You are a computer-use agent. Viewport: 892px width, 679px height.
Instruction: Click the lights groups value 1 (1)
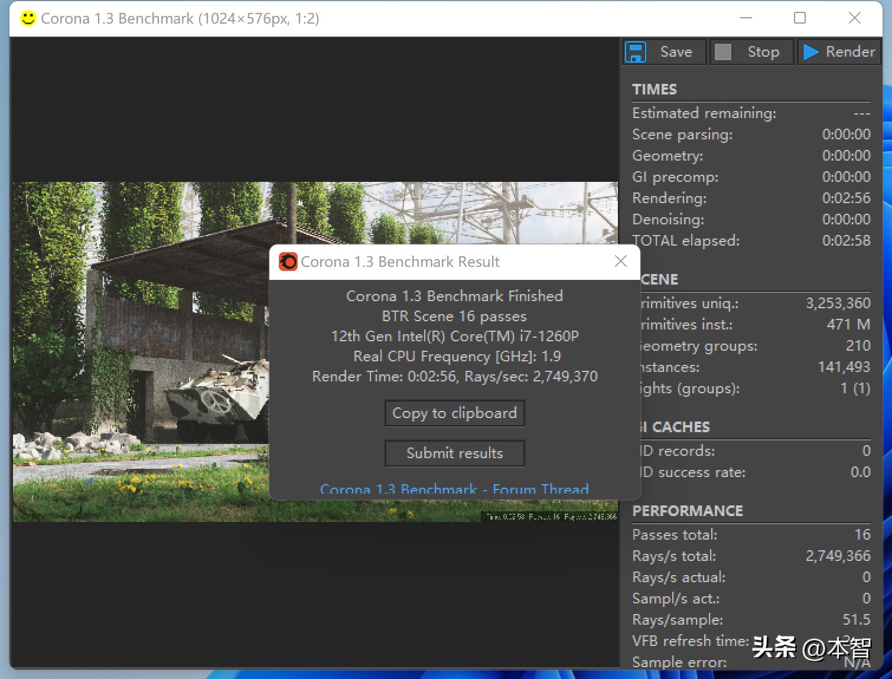point(855,389)
